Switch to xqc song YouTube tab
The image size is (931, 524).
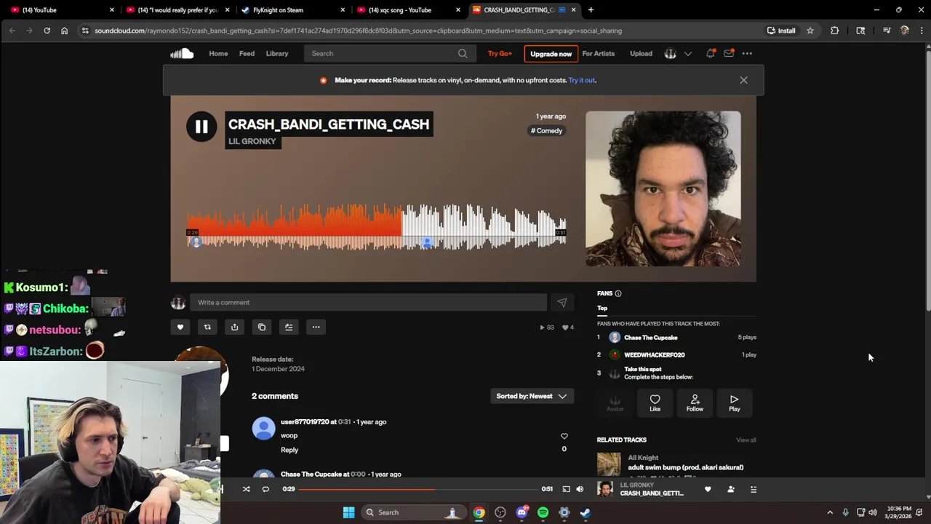pos(409,10)
